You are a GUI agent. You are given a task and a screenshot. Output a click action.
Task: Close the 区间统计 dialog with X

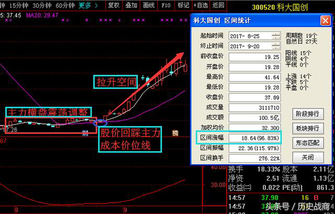tap(326, 21)
